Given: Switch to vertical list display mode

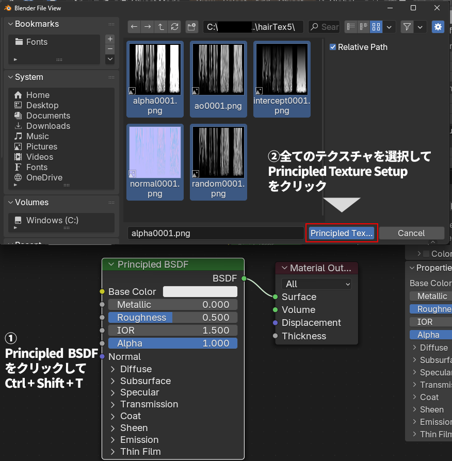Looking at the screenshot, I should pyautogui.click(x=351, y=27).
